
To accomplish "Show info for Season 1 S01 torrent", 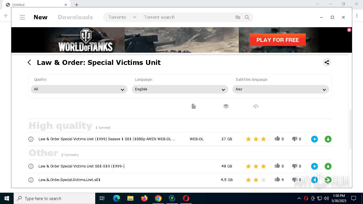I will click(x=31, y=139).
